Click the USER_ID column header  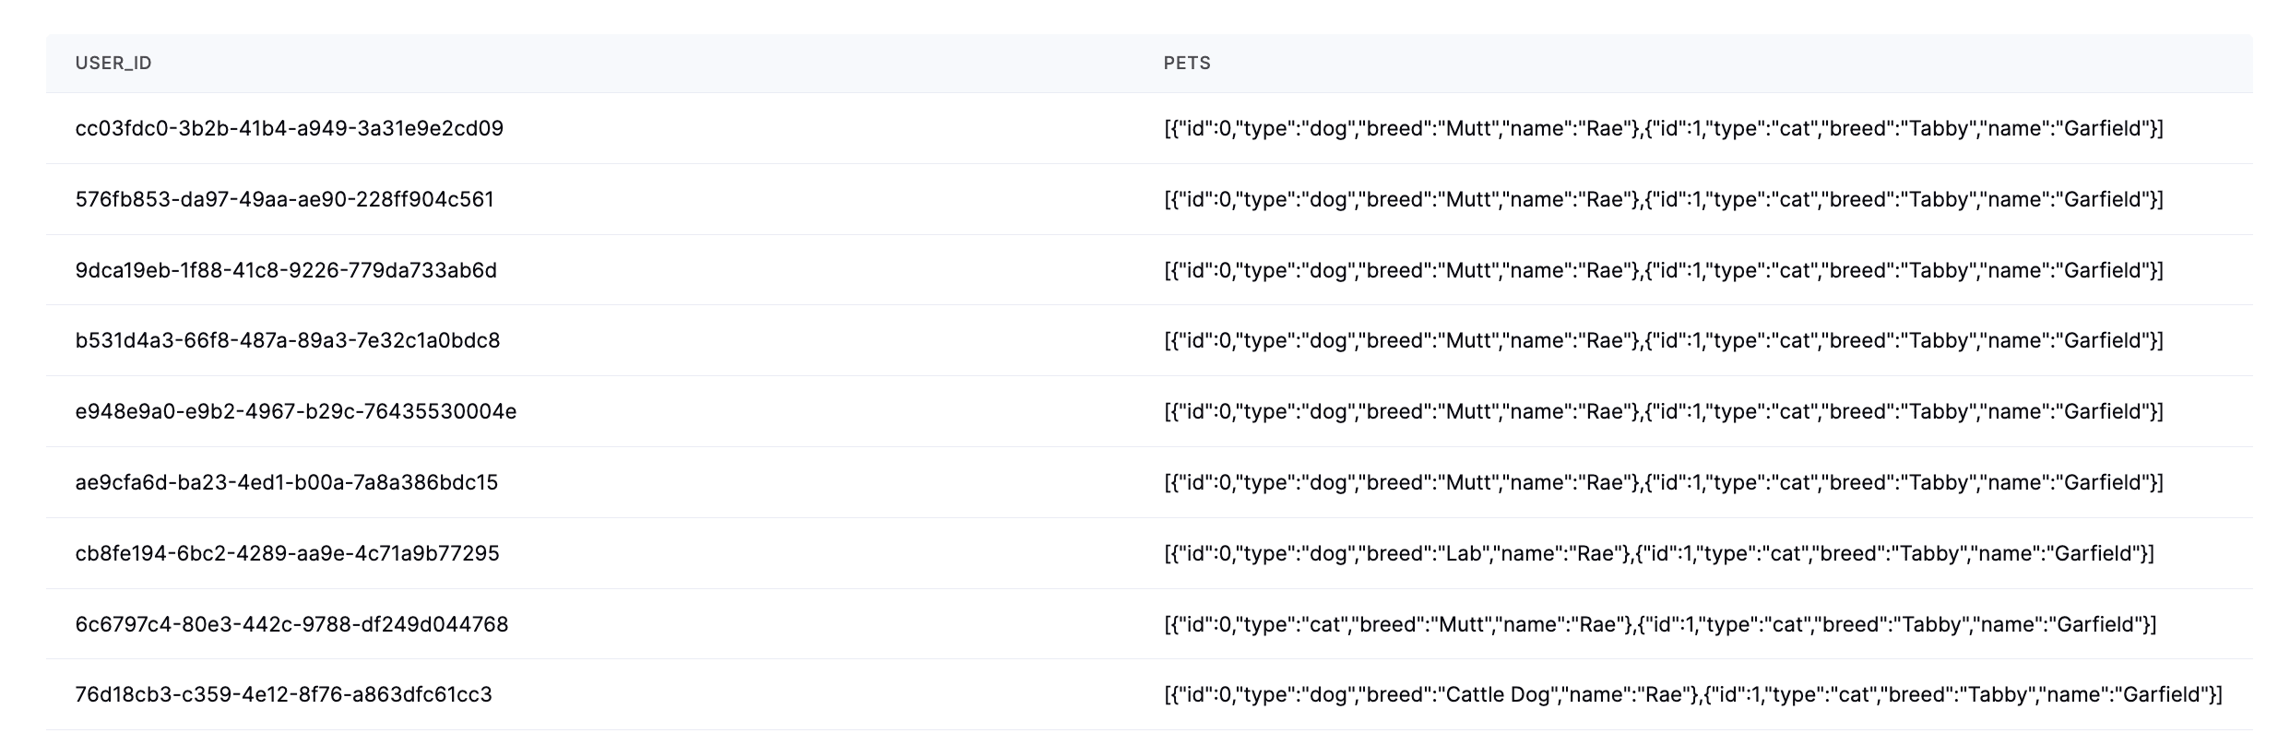click(x=113, y=64)
